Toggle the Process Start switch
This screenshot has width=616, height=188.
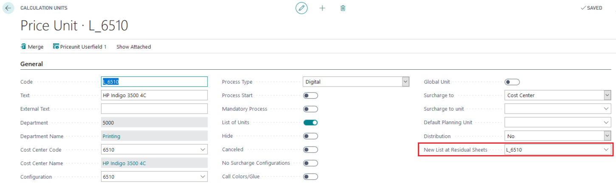point(310,95)
